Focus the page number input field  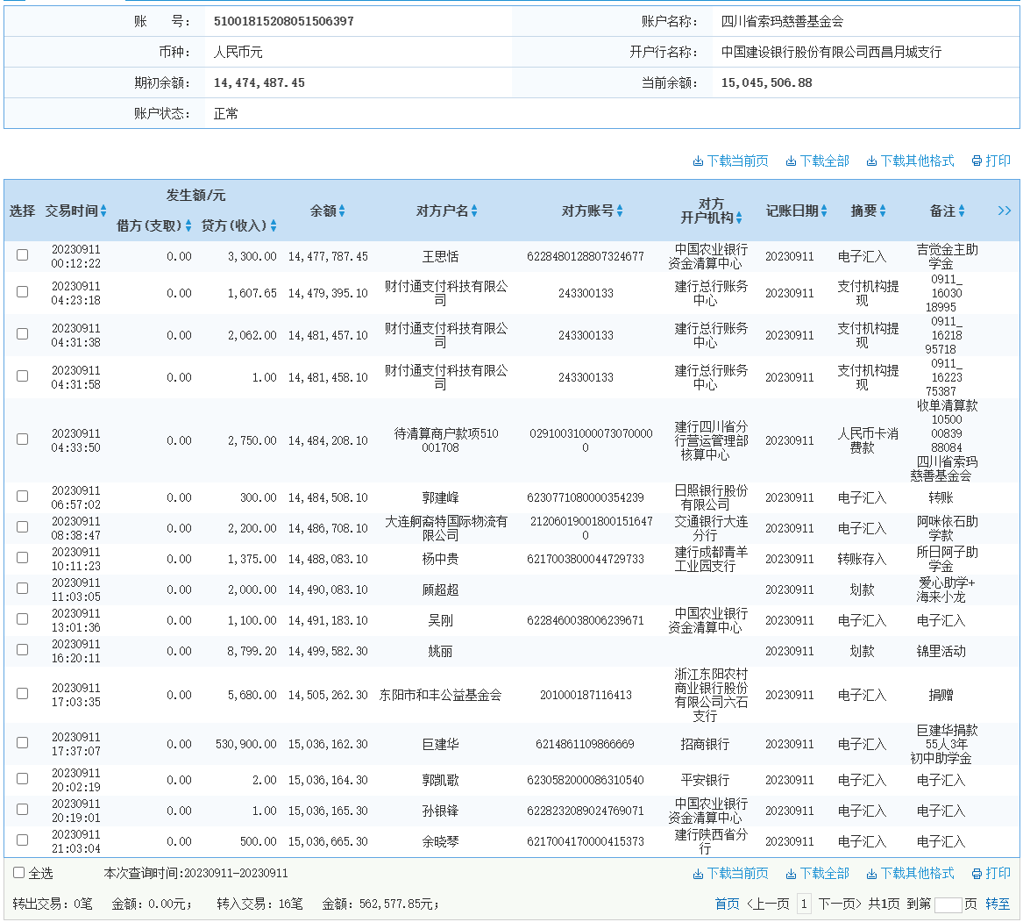(x=948, y=904)
